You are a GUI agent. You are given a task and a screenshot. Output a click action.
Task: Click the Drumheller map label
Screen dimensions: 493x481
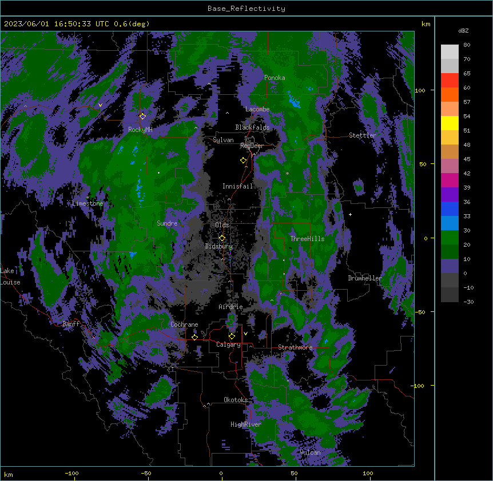point(365,278)
